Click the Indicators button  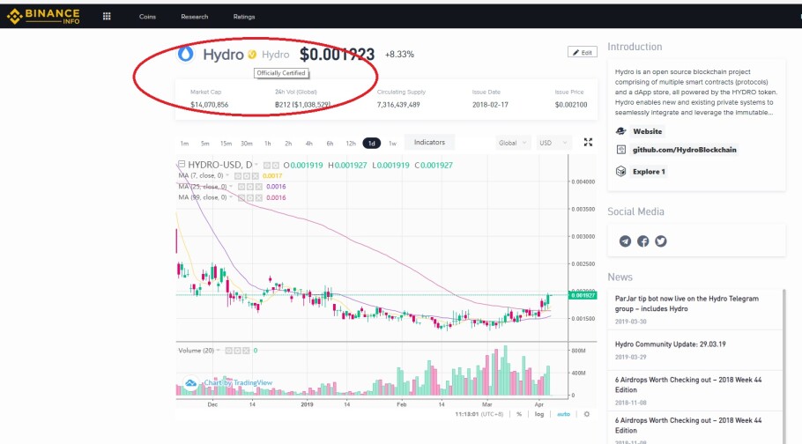(430, 142)
